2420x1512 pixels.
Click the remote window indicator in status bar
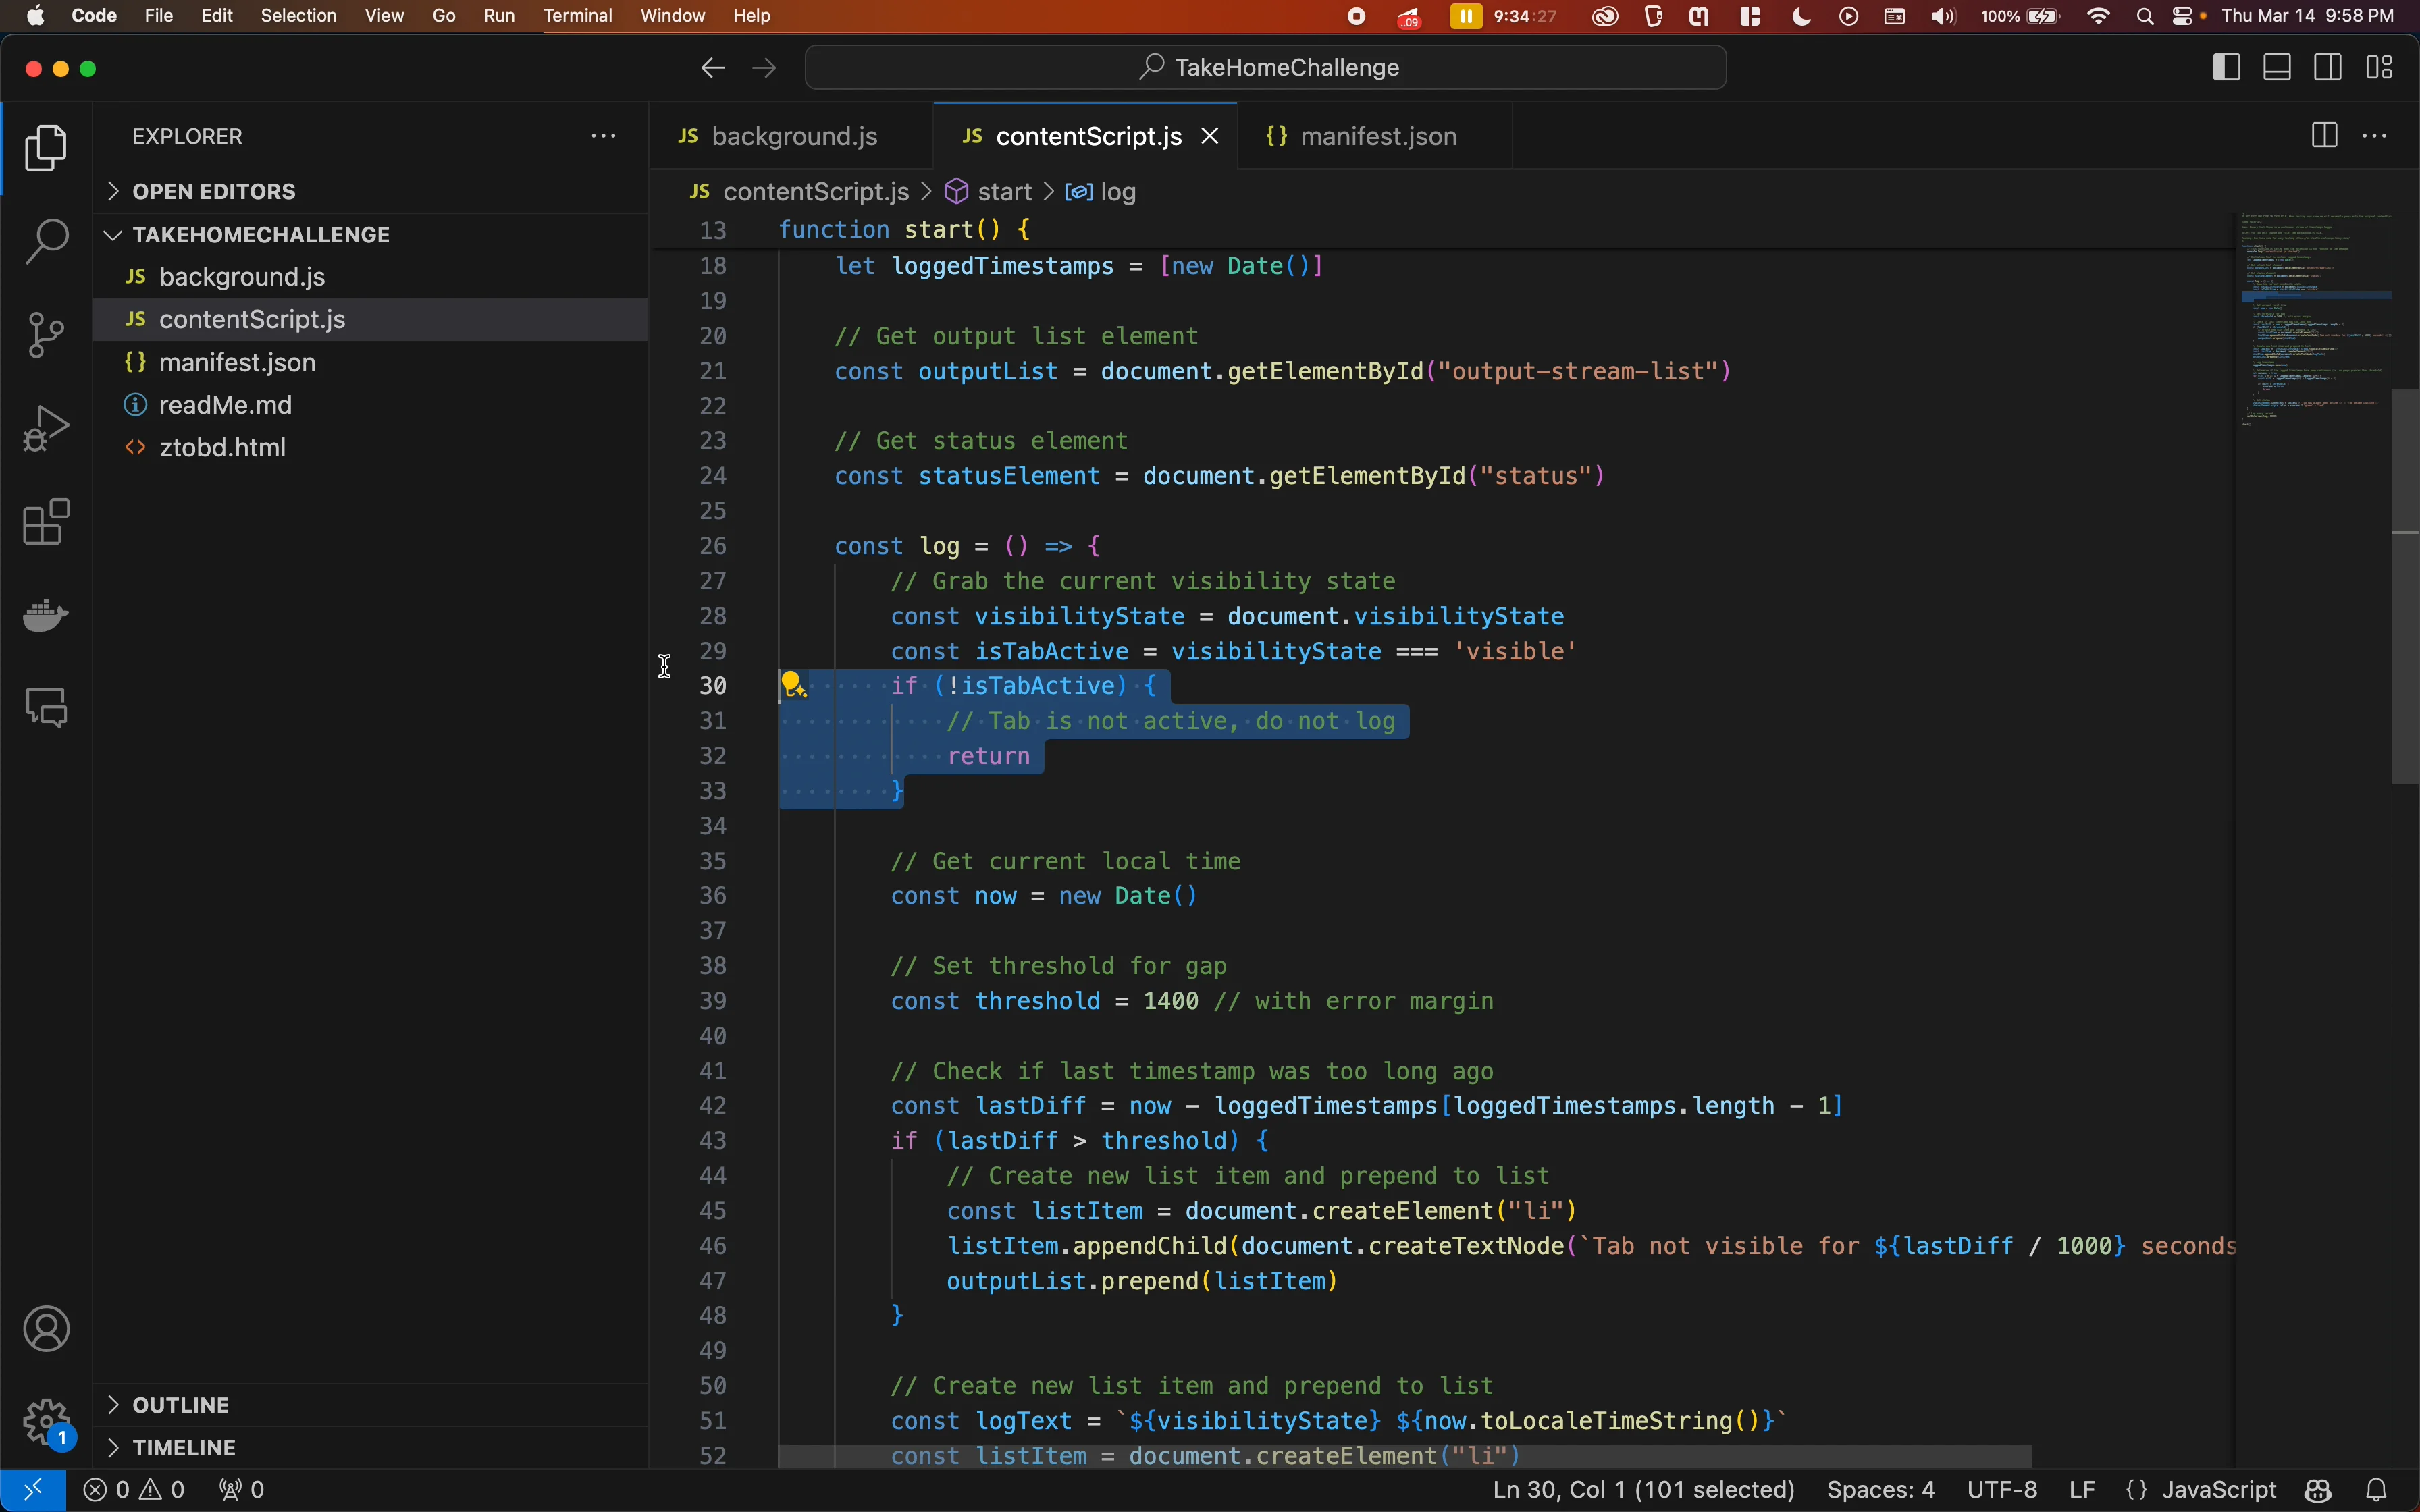[x=33, y=1490]
